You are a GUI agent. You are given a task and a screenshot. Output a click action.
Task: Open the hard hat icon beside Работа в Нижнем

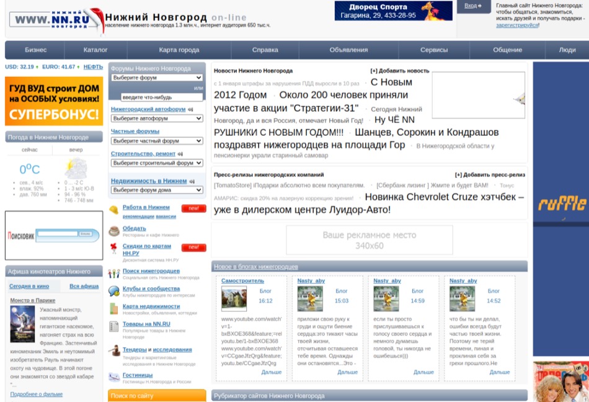pos(113,210)
